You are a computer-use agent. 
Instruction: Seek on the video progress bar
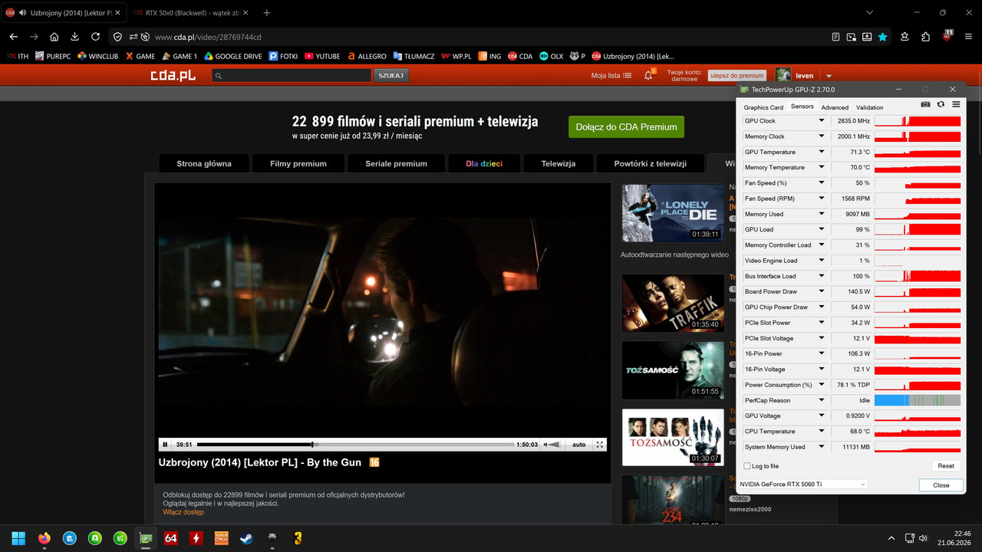pos(355,445)
